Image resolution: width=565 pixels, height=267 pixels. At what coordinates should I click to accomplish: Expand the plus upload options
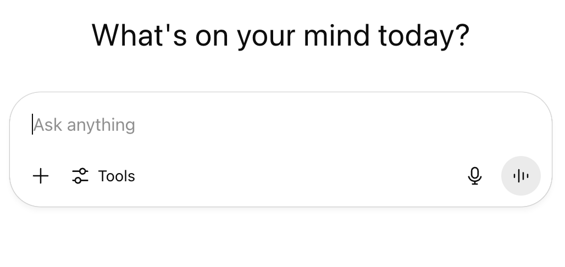tap(41, 176)
